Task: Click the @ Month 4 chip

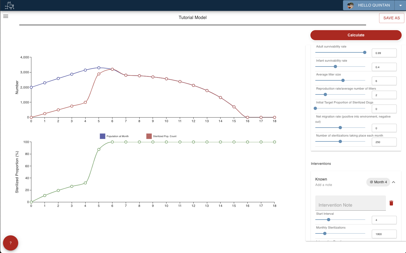Action: (378, 182)
